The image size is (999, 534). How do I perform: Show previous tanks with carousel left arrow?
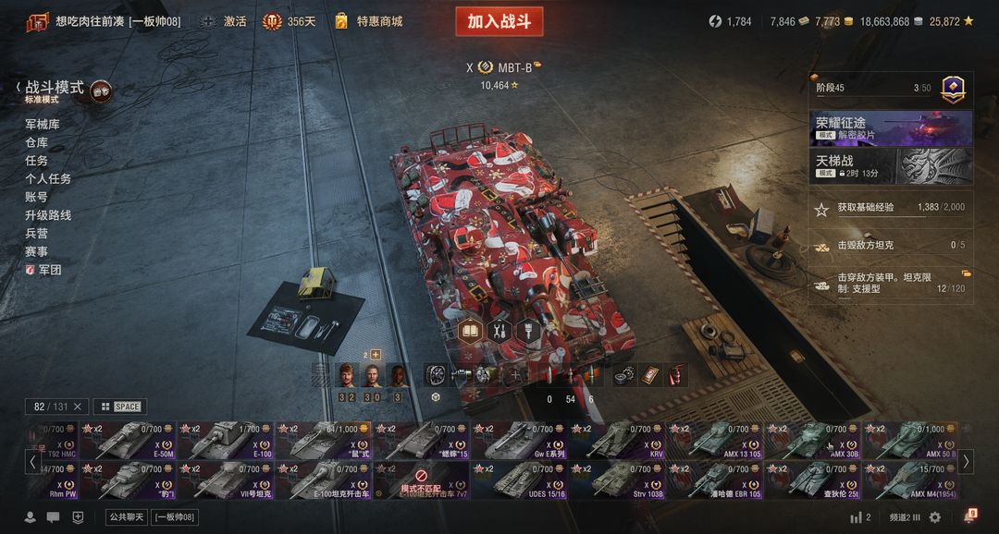[x=33, y=461]
